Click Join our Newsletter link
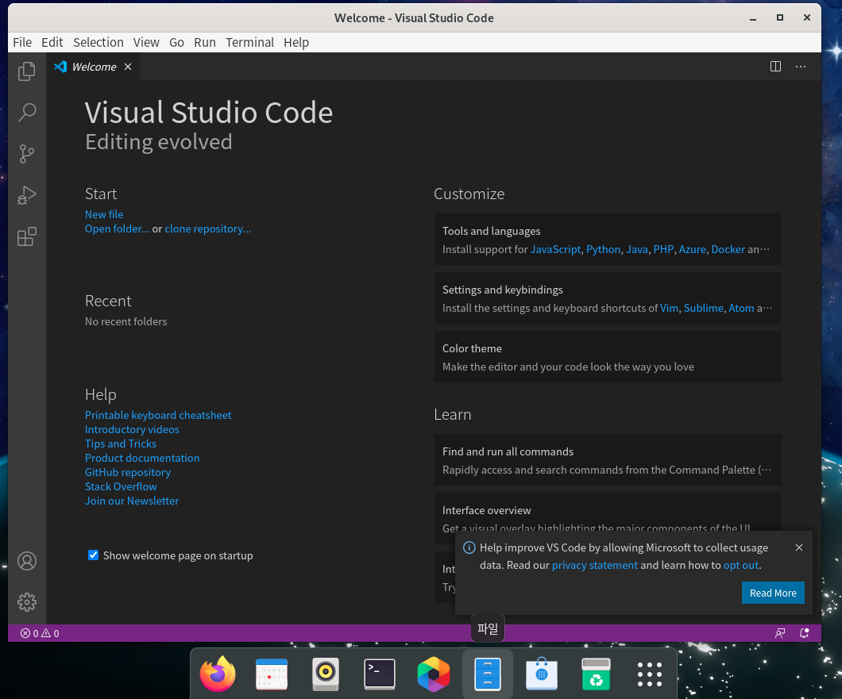This screenshot has height=699, width=842. click(x=132, y=501)
